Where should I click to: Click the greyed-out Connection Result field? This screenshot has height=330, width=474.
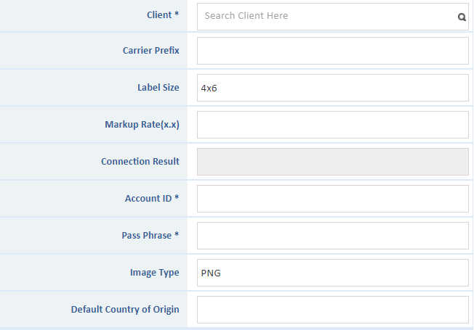click(x=332, y=162)
